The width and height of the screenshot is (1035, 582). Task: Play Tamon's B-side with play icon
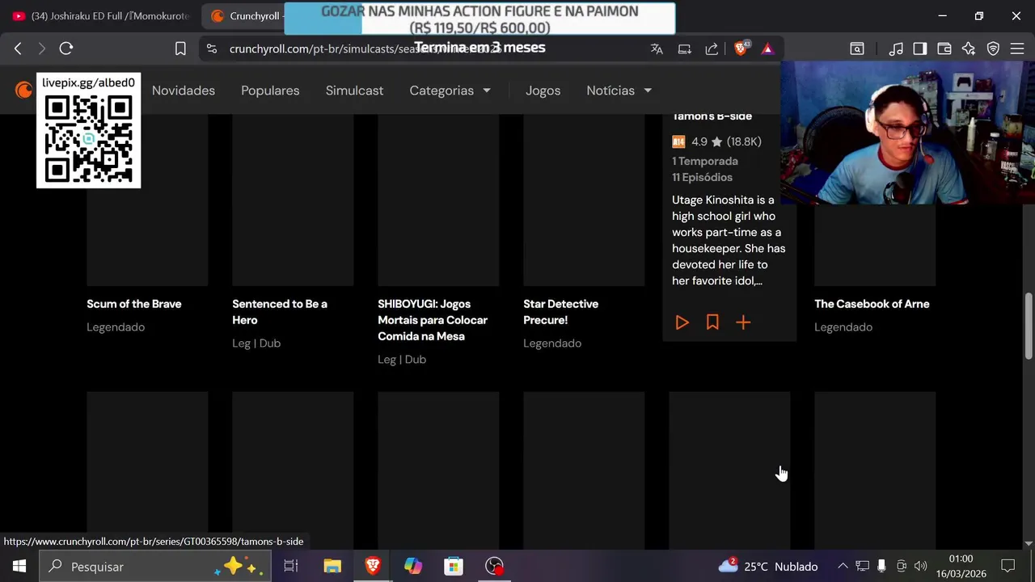click(x=682, y=323)
